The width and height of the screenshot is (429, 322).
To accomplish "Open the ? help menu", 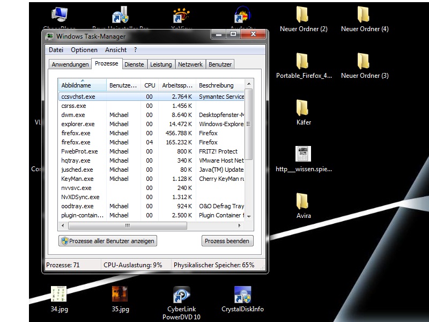I will point(136,50).
